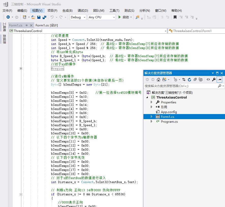Open the 工具(T) menu

[x=114, y=11]
